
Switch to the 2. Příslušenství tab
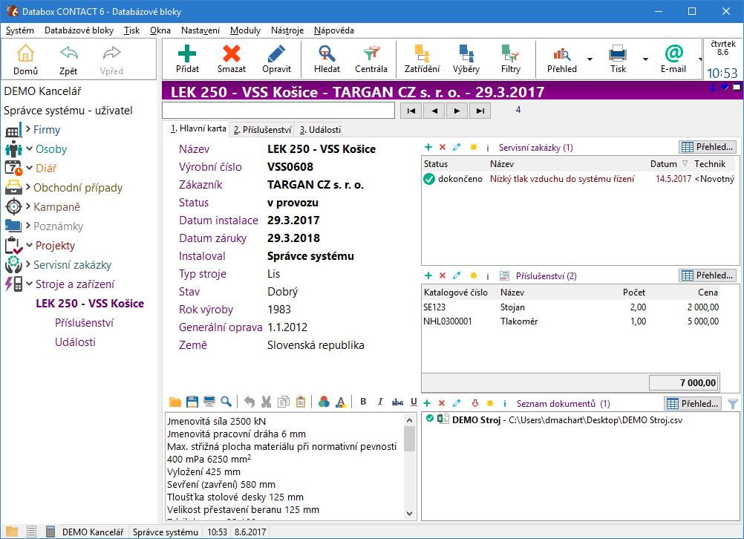[262, 129]
